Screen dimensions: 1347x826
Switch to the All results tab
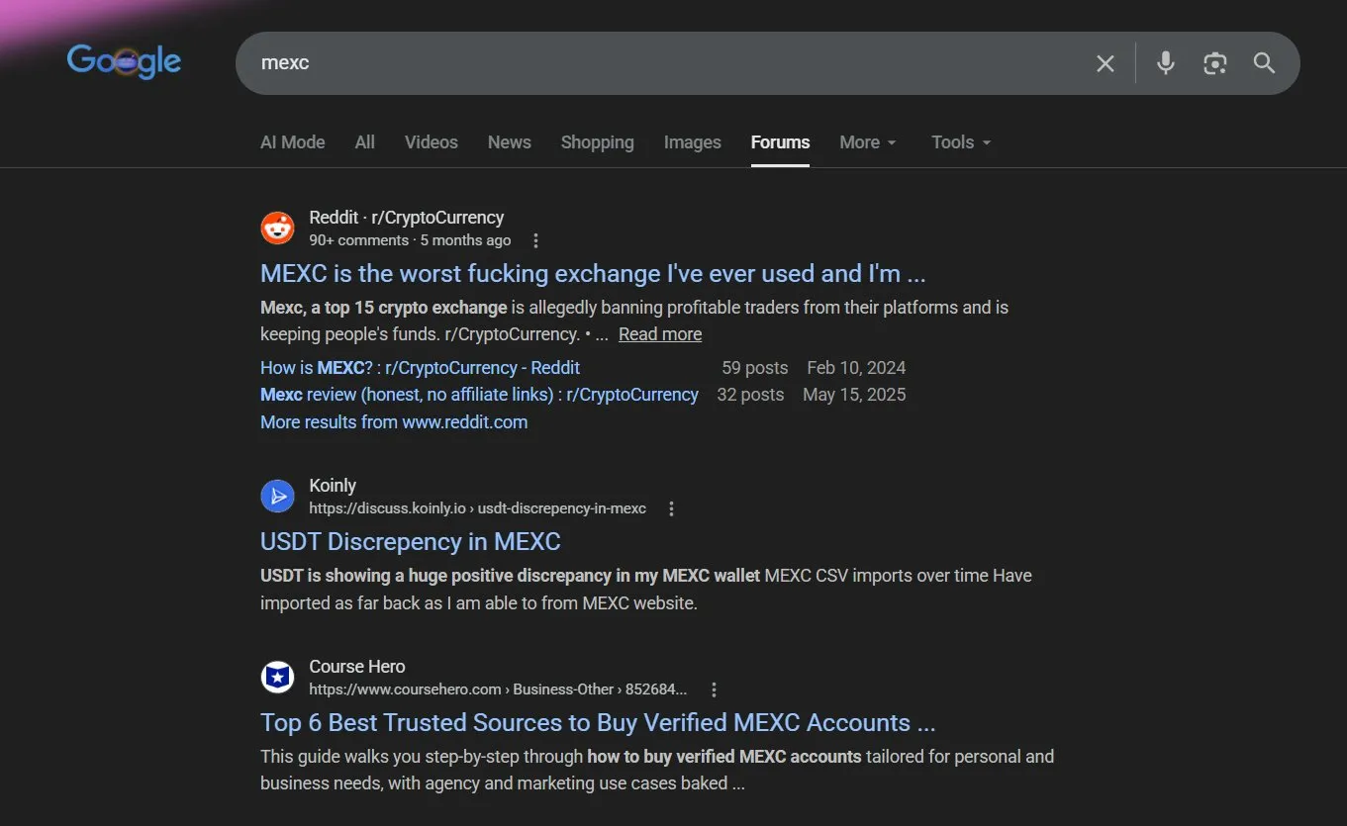365,142
